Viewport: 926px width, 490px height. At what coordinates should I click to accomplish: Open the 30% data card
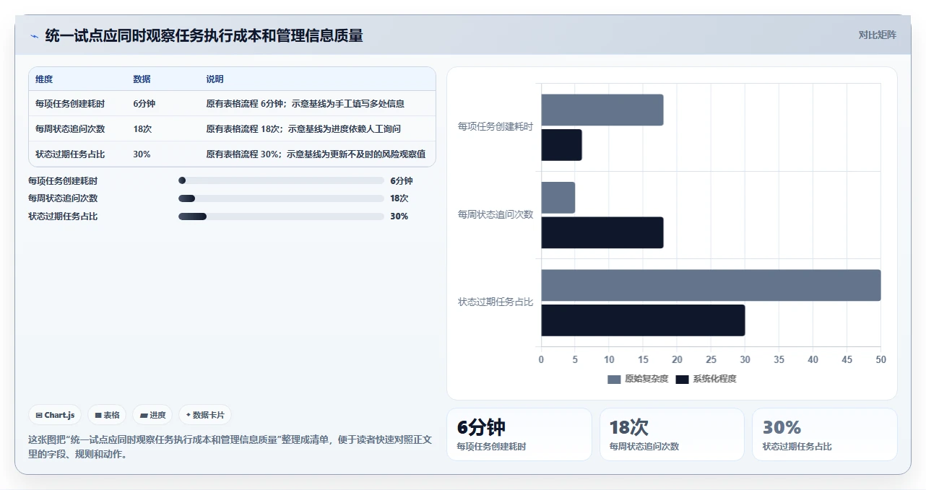[x=825, y=434]
